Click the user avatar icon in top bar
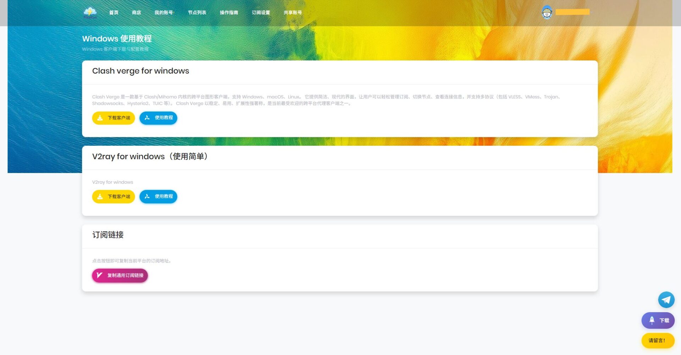 tap(547, 12)
